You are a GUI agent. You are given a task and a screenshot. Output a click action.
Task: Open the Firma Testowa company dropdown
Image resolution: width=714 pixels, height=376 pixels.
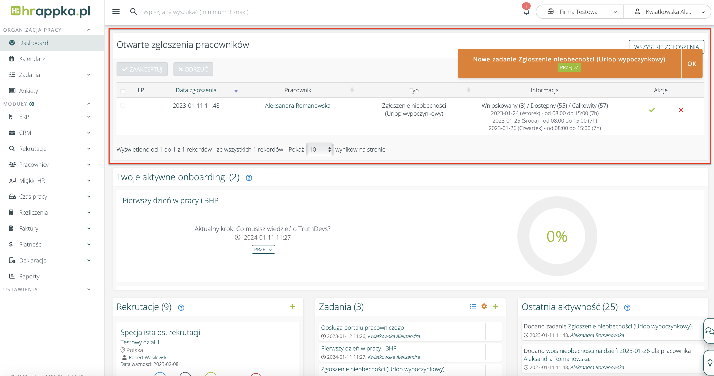[x=579, y=12]
